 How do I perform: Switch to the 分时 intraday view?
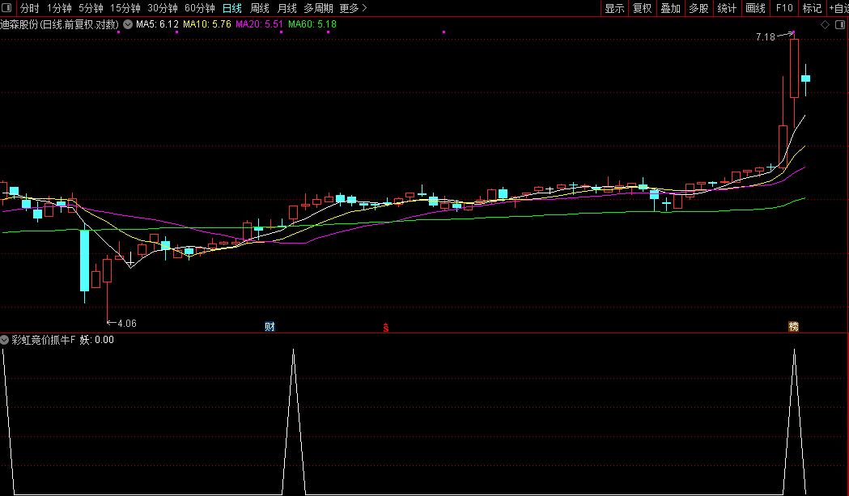[x=30, y=8]
